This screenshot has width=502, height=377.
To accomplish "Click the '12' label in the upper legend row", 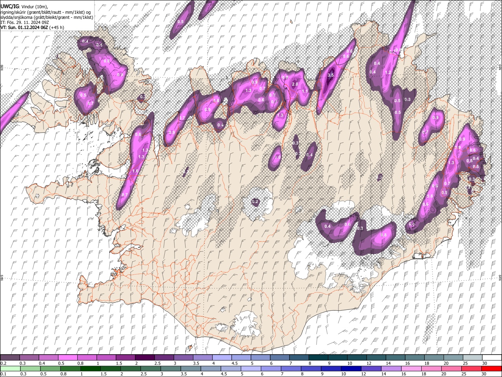I will point(369,363).
